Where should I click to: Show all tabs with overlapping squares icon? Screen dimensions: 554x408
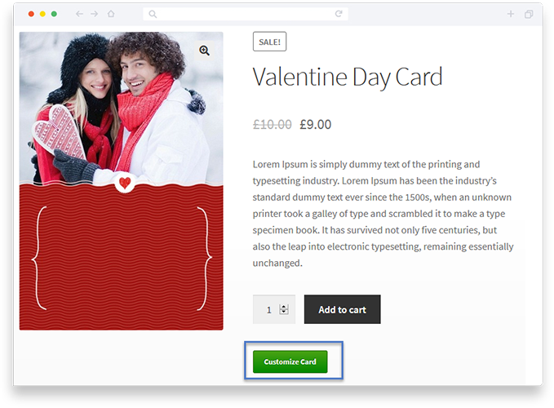pos(529,14)
